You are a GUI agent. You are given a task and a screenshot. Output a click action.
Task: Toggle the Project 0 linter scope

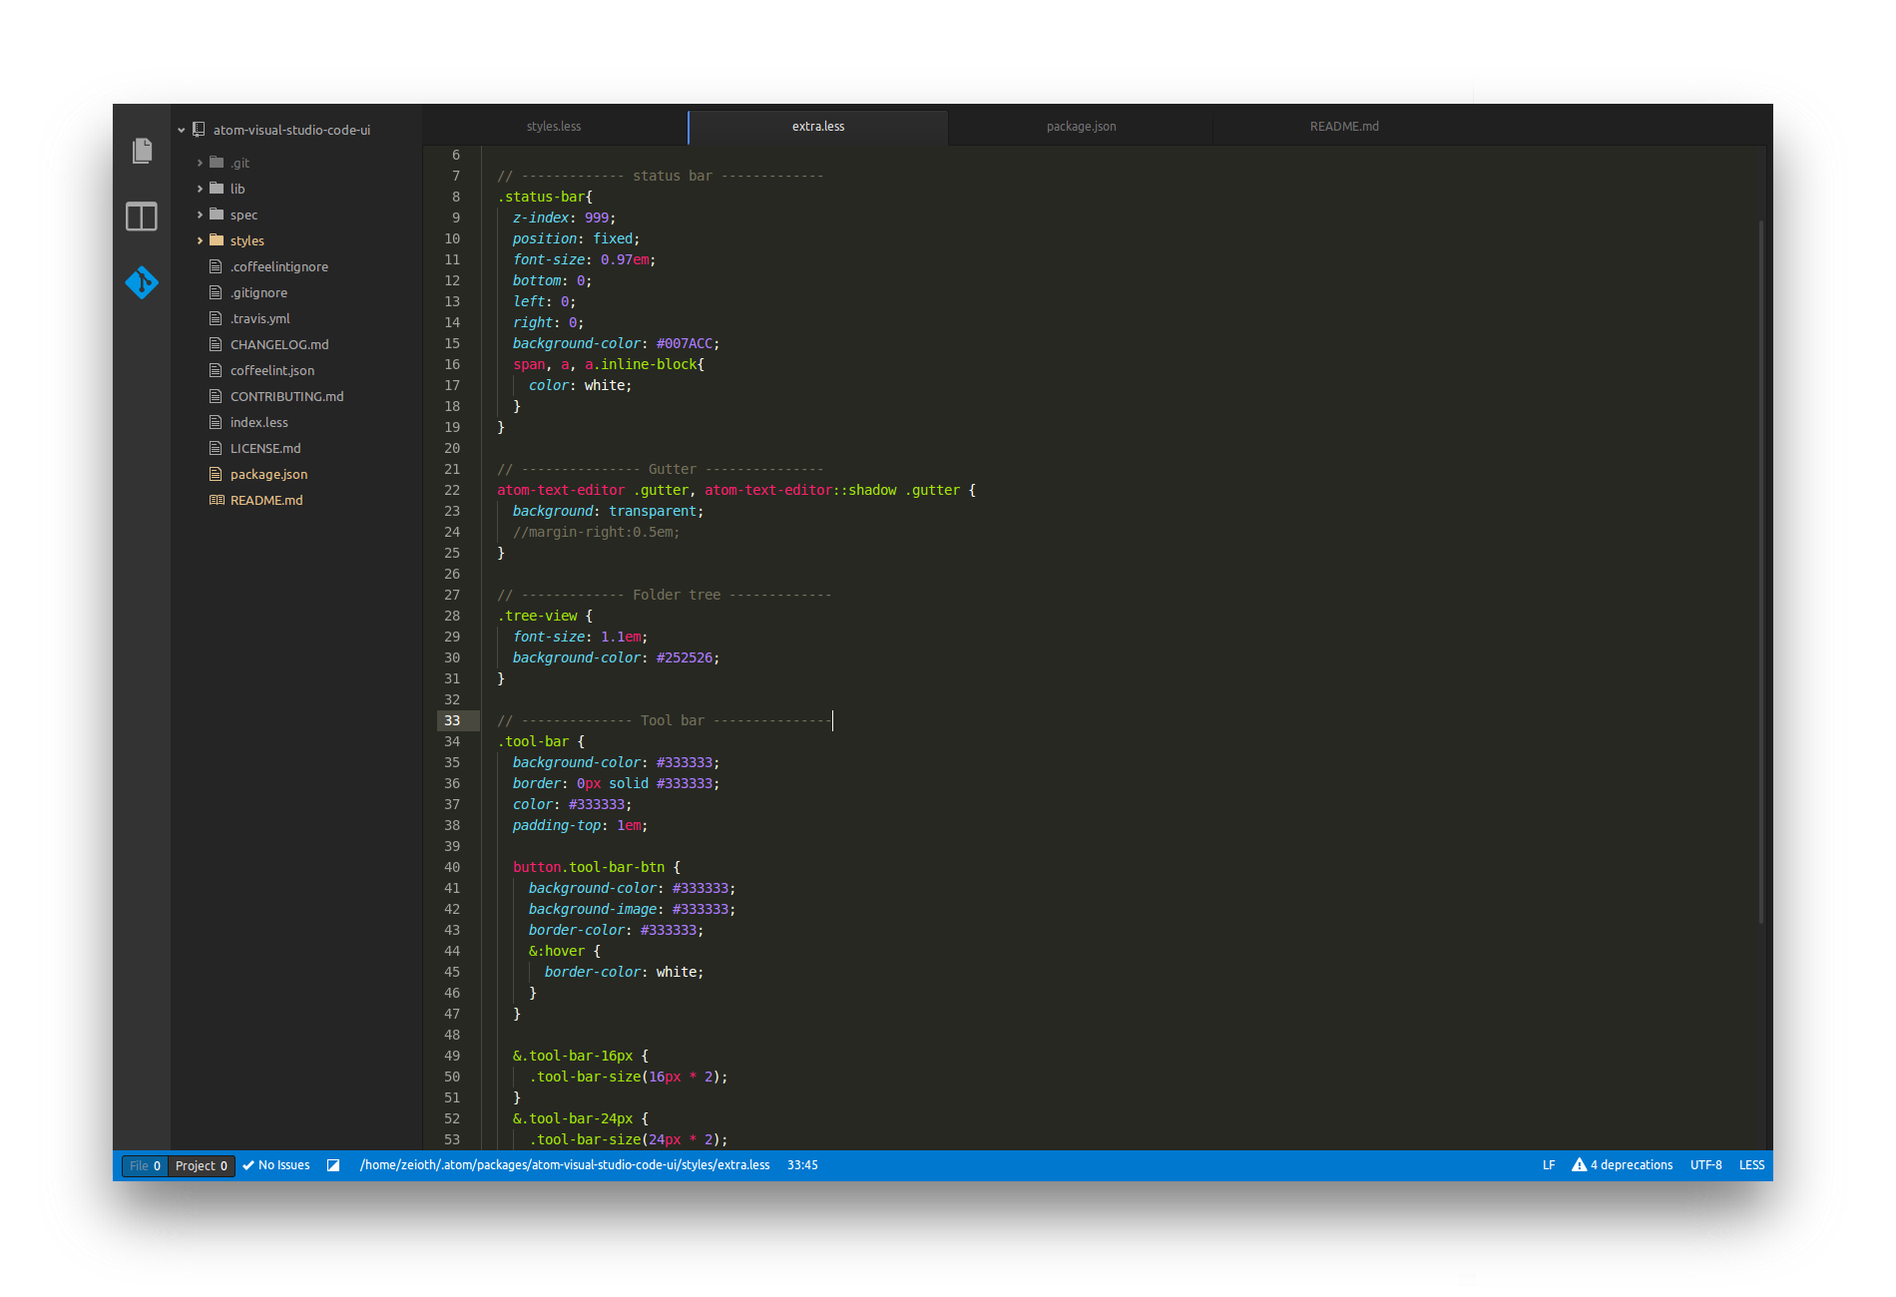click(x=202, y=1165)
